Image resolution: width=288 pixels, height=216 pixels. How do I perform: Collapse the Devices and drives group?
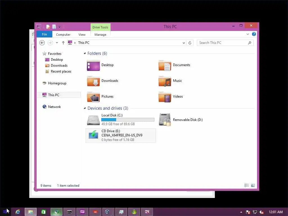pyautogui.click(x=85, y=108)
